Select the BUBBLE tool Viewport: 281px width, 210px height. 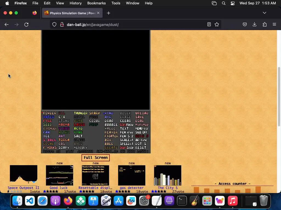[111, 125]
